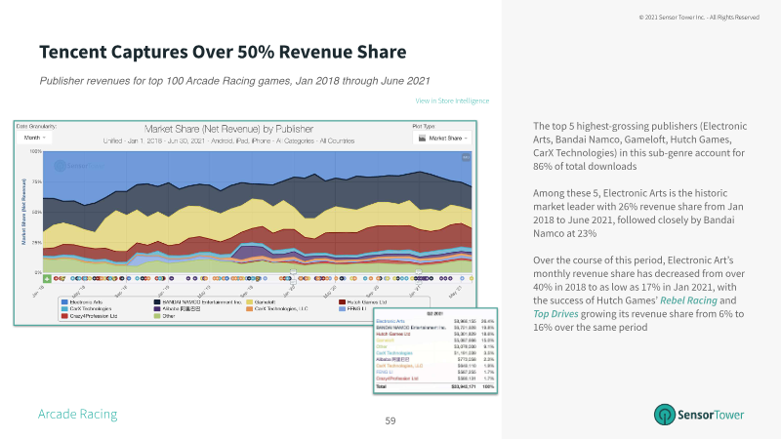The image size is (781, 439).
Task: Click the Jan '21 event marker on timeline
Action: [419, 272]
